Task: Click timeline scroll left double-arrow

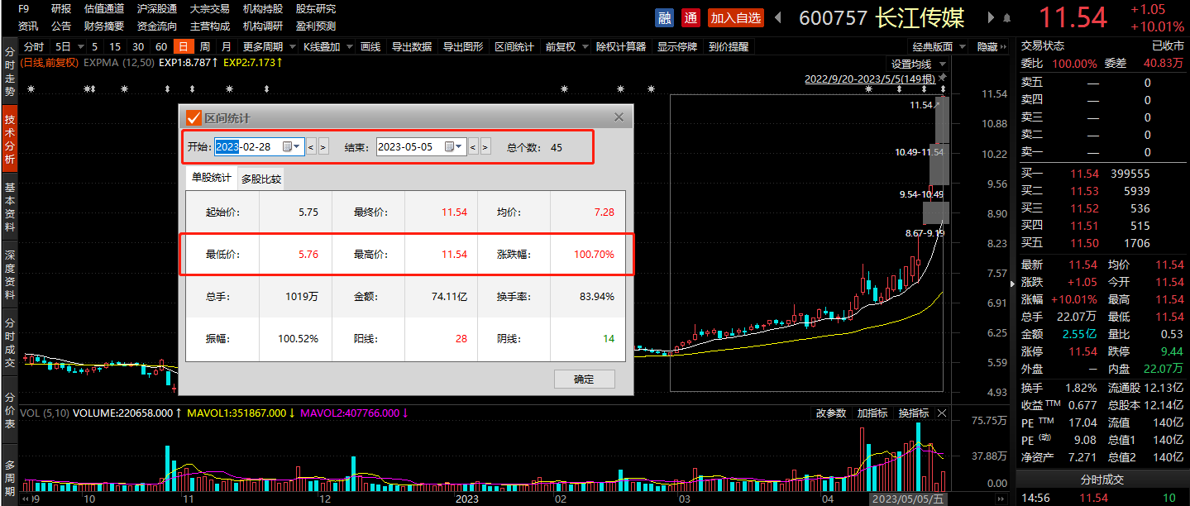Action: (26, 499)
